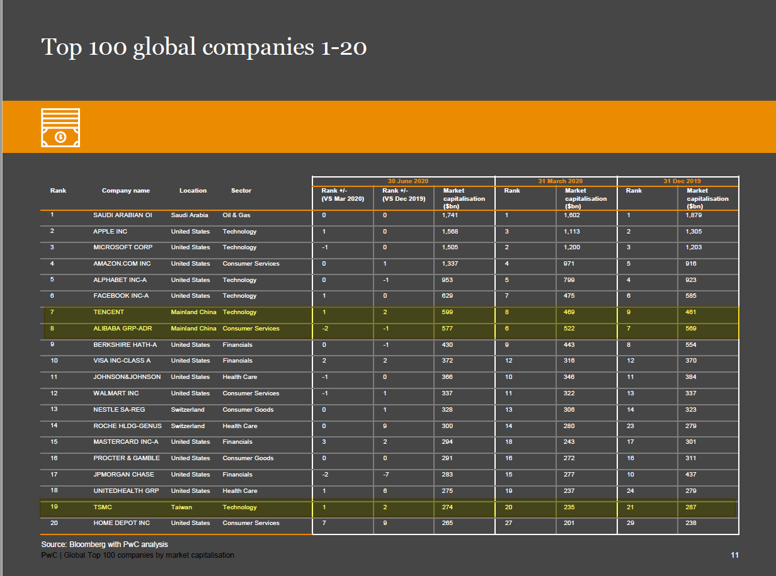Select 'NESTLE SA-REG' company name
This screenshot has width=776, height=576.
tap(120, 410)
